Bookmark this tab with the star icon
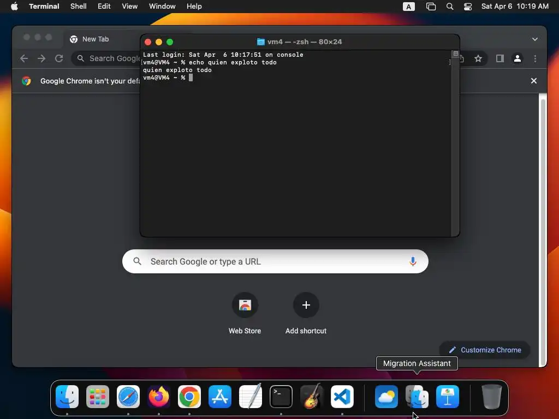 478,58
